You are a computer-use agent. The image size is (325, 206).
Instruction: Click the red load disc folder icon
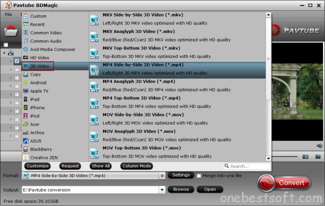tap(11, 31)
